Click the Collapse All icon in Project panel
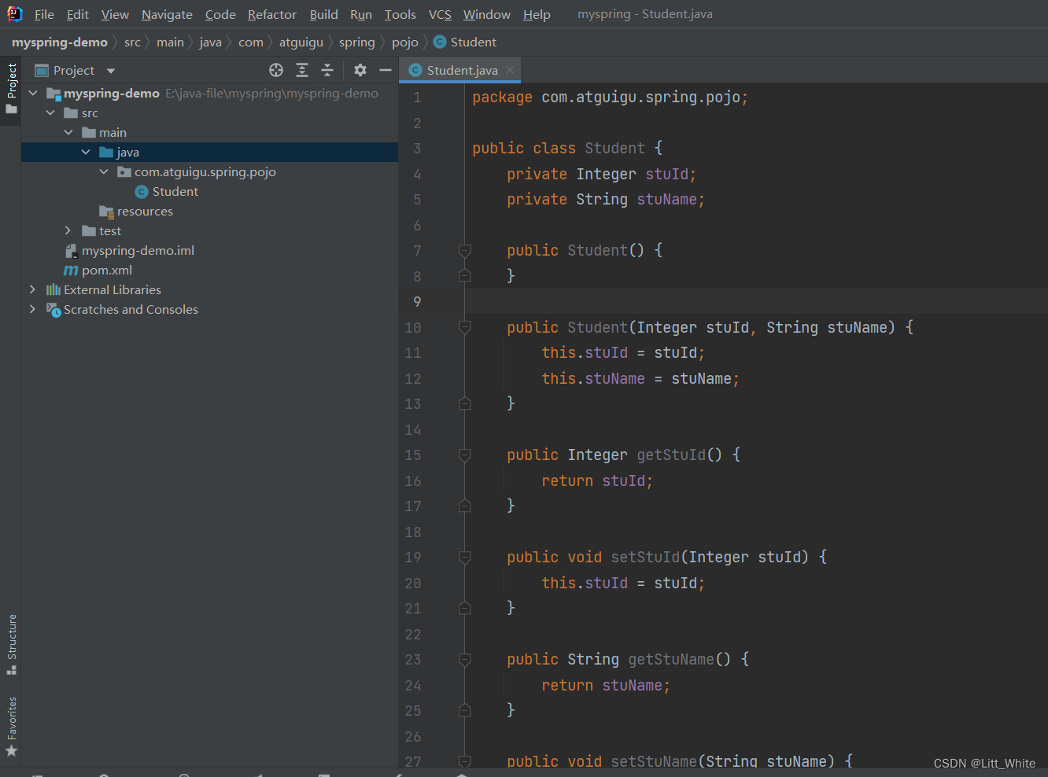The height and width of the screenshot is (777, 1048). (x=327, y=71)
